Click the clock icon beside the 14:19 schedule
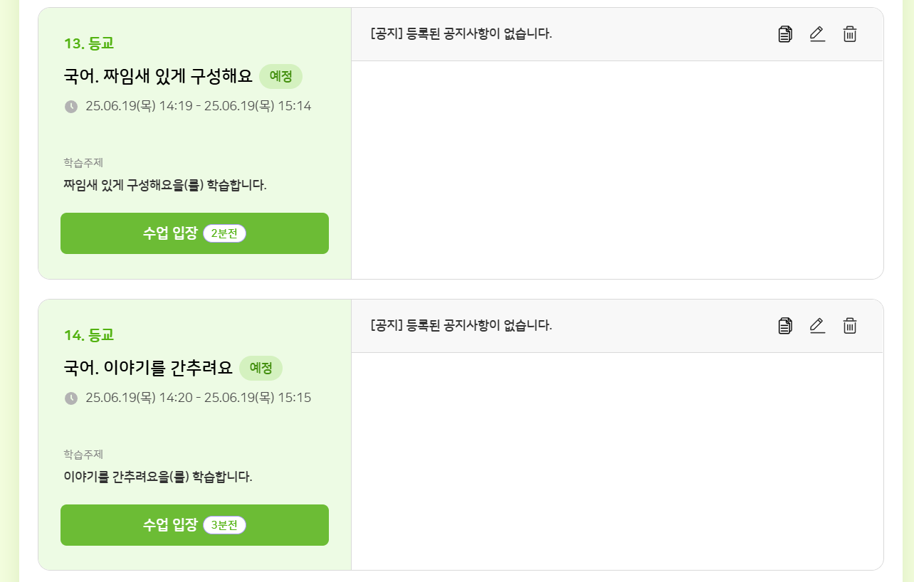This screenshot has height=582, width=914. pyautogui.click(x=71, y=107)
